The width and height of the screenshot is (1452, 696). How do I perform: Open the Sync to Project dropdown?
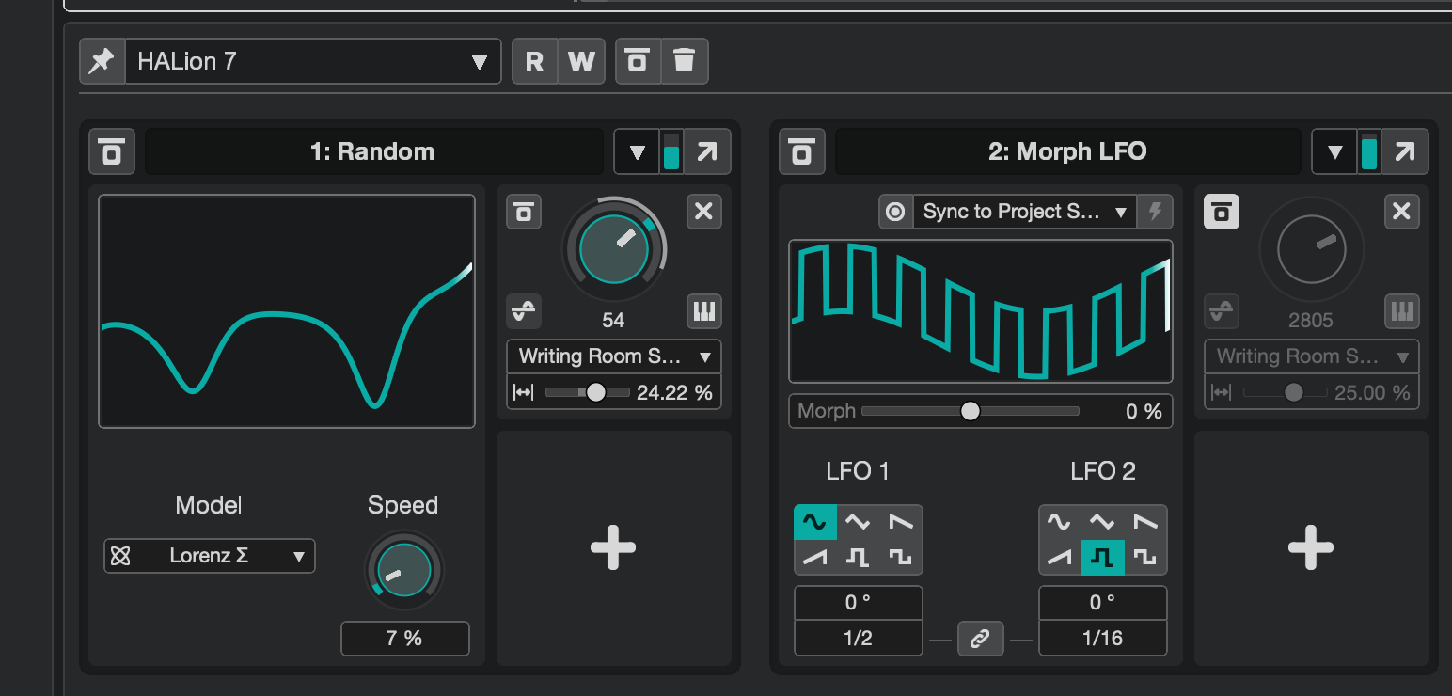coord(1024,212)
